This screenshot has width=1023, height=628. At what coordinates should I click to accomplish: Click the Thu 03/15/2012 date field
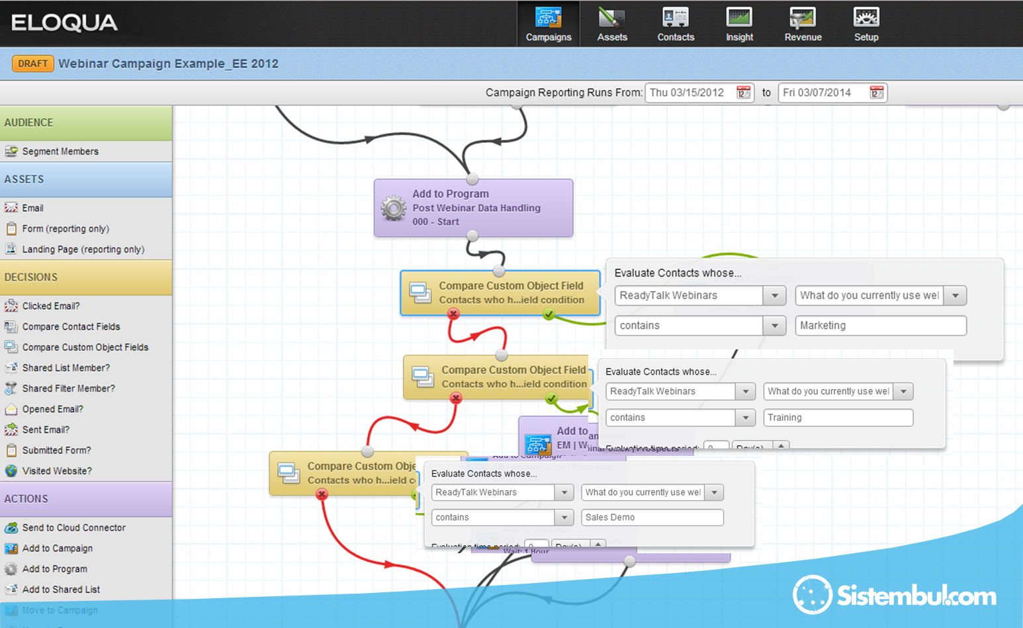click(699, 93)
